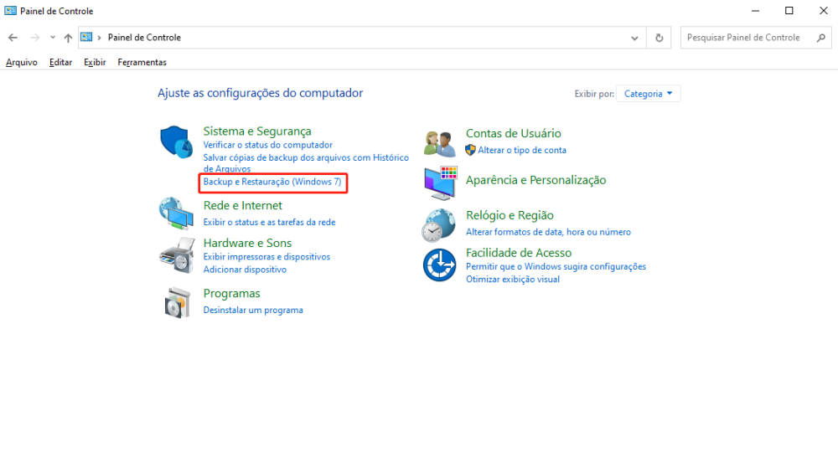Click Permitir que o Windows sugira configurações

[556, 266]
